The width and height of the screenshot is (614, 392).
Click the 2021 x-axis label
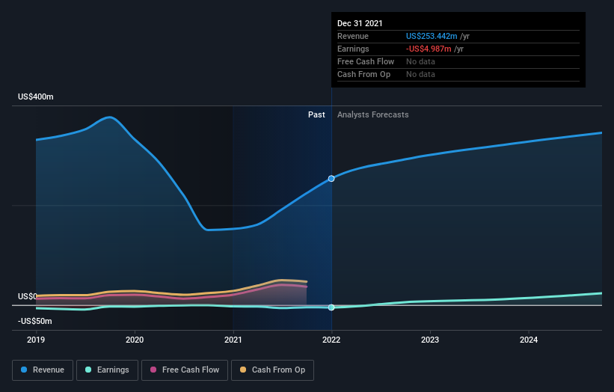tap(233, 340)
